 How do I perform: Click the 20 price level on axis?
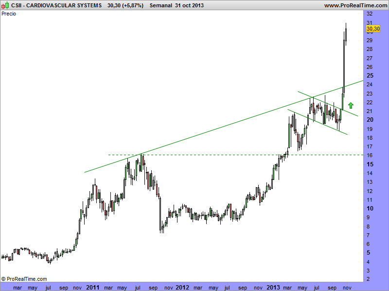[370, 120]
